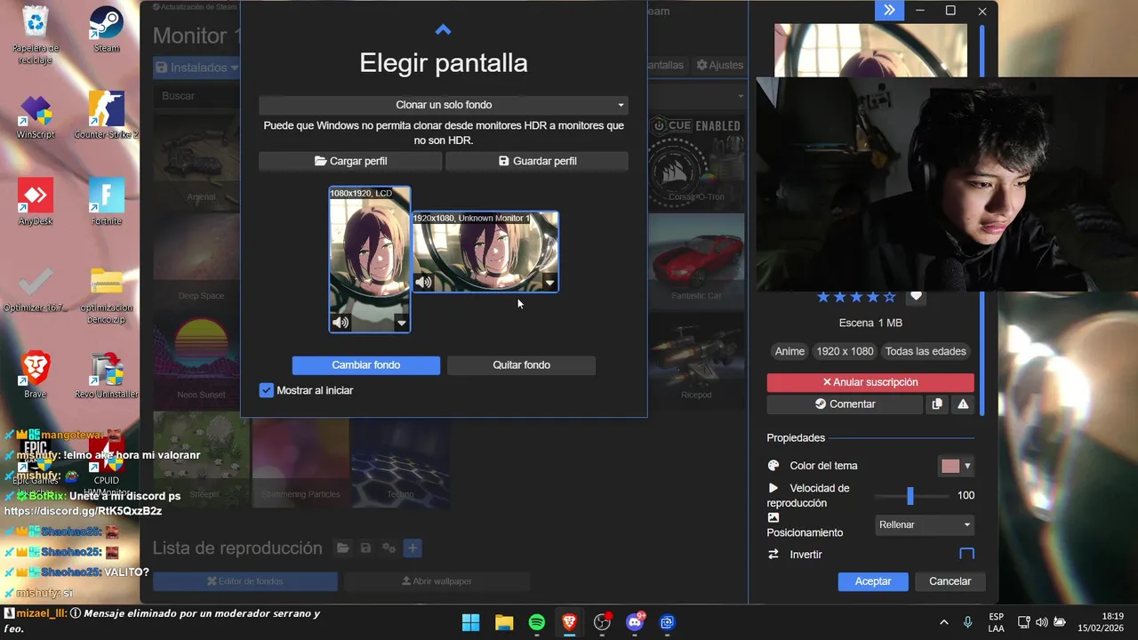1138x640 pixels.
Task: Open OBS Studio from the taskbar
Action: (x=602, y=622)
